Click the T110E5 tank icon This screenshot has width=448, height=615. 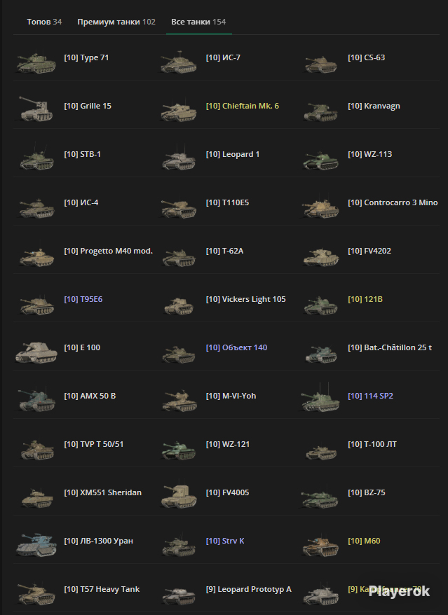(x=179, y=208)
